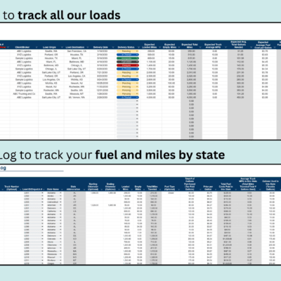Viewport: 281px width, 281px height.
Task: Click the Truck Number (Optional) header
Action: tap(11, 188)
